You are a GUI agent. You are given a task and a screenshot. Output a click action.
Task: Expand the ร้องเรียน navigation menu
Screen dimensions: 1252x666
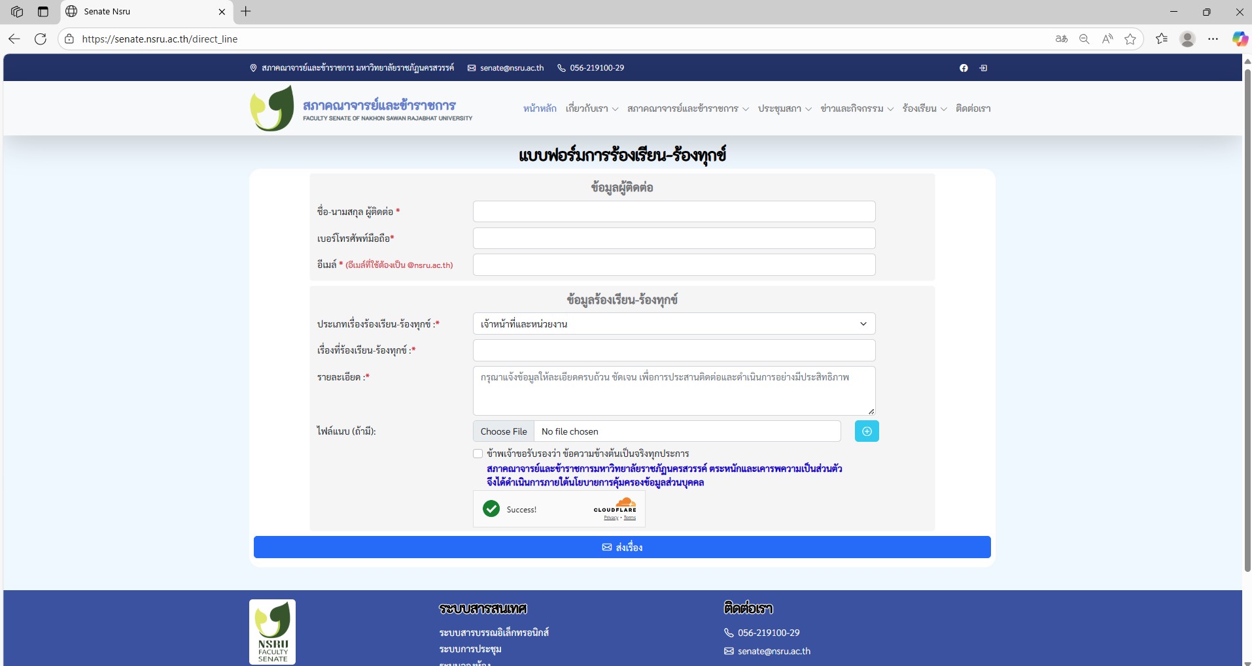tap(924, 108)
